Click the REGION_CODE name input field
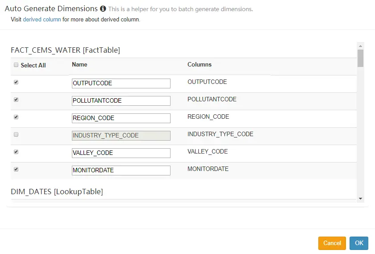This screenshot has height=254, width=375. coord(121,118)
